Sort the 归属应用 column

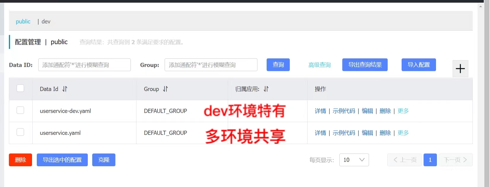pos(266,89)
